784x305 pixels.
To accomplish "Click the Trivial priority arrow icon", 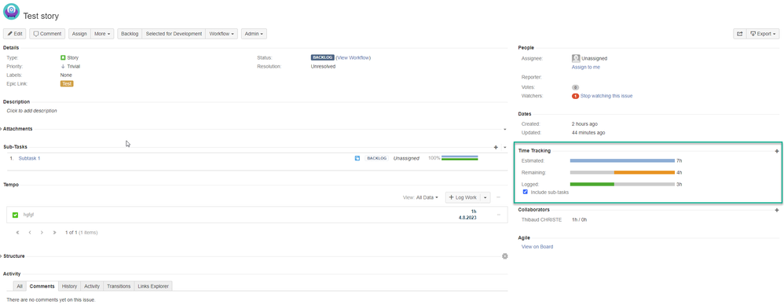I will pyautogui.click(x=63, y=66).
